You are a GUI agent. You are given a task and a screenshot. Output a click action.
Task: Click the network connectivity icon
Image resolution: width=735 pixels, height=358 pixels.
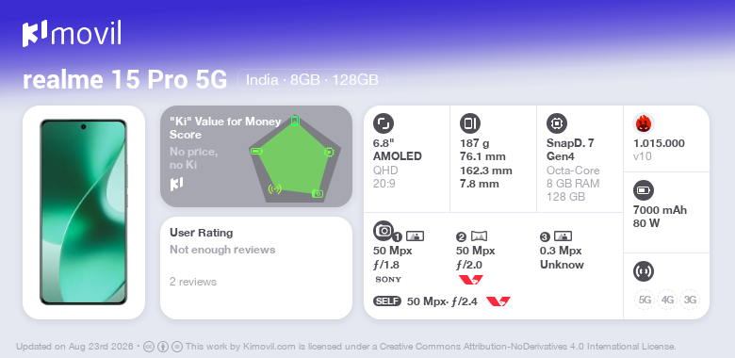tap(643, 271)
